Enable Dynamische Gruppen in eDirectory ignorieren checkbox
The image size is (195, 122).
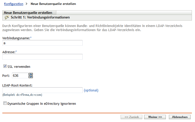click(x=5, y=104)
